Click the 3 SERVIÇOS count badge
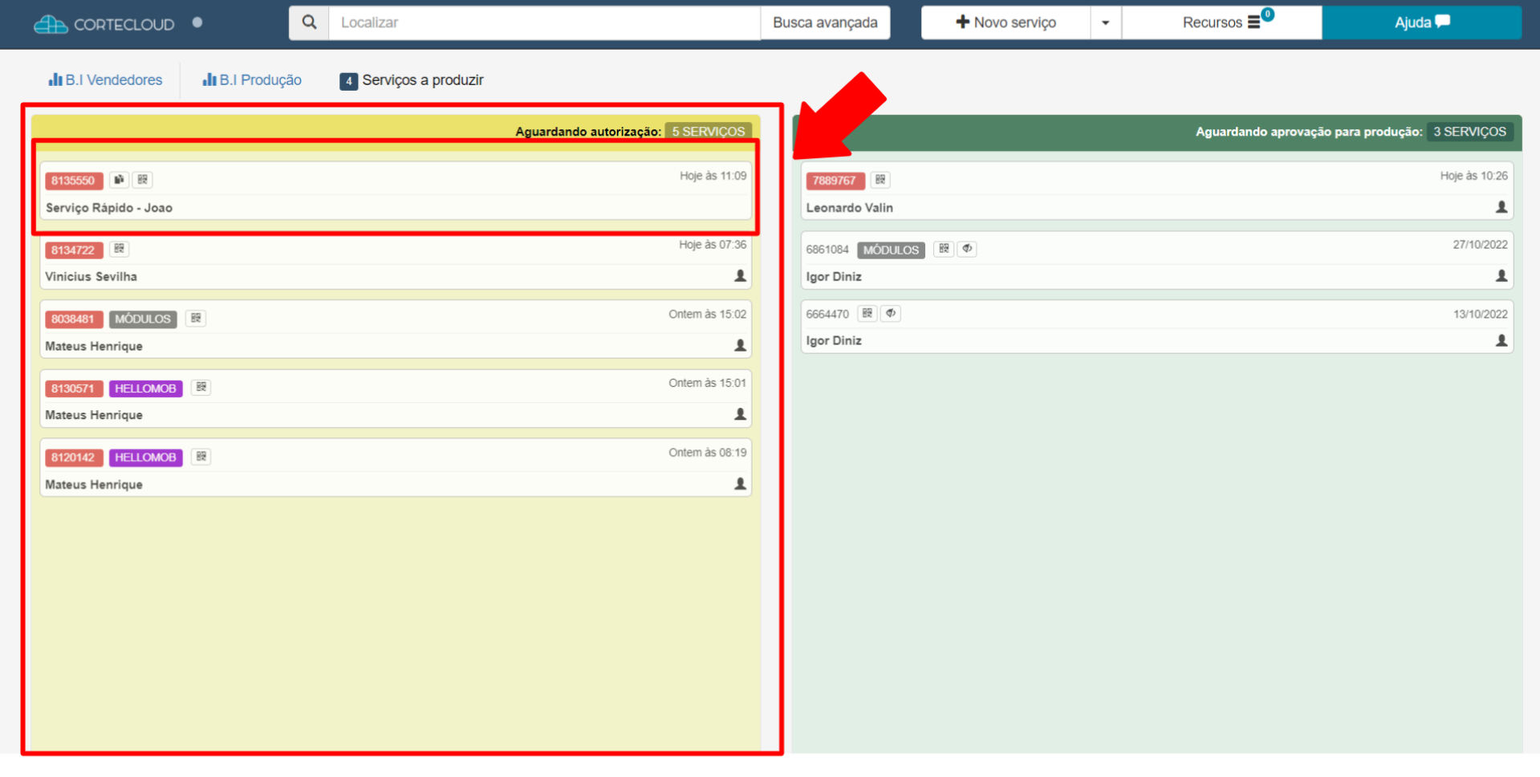This screenshot has width=1540, height=777. click(1469, 131)
